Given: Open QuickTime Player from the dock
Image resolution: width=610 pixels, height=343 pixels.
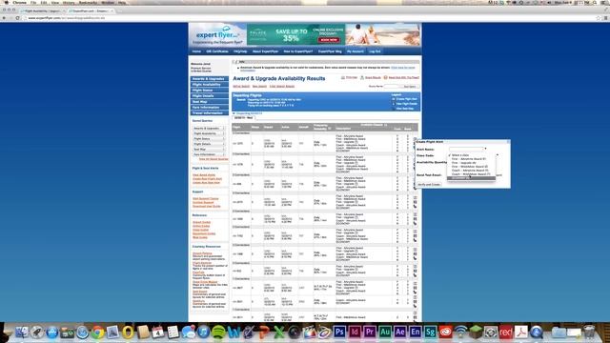Looking at the screenshot, I should pos(536,333).
